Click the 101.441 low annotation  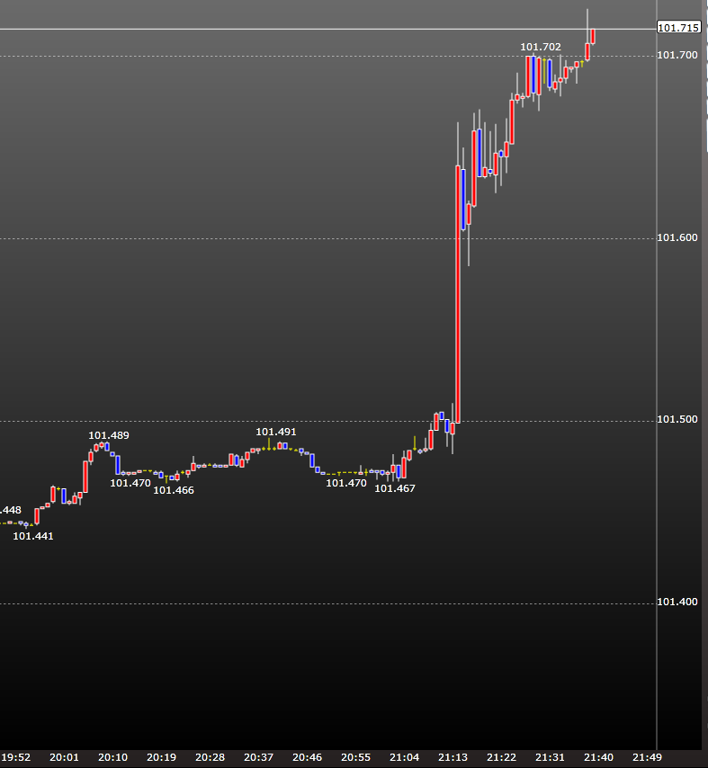32,536
